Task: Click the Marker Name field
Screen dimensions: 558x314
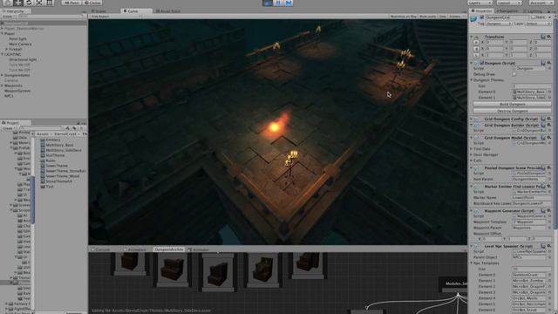Action: 531,198
